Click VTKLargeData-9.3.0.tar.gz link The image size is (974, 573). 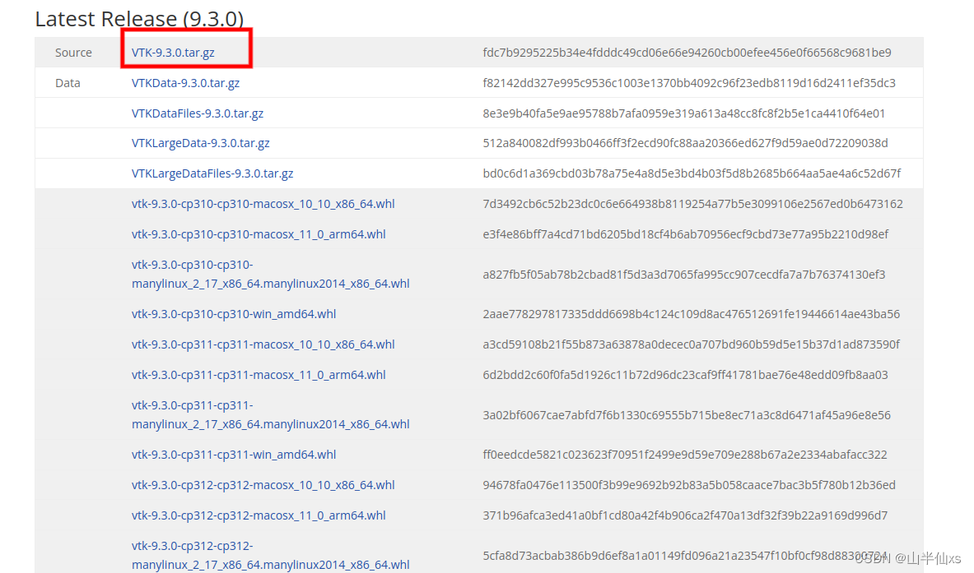(200, 143)
